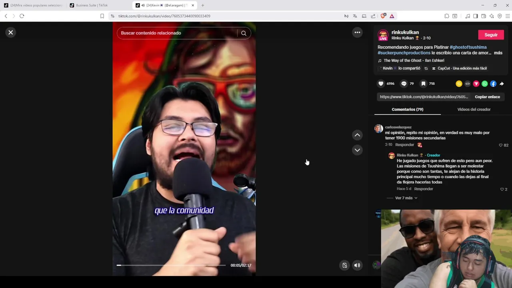Toggle the browser sidebar panel
The width and height of the screenshot is (512, 288).
click(x=476, y=16)
